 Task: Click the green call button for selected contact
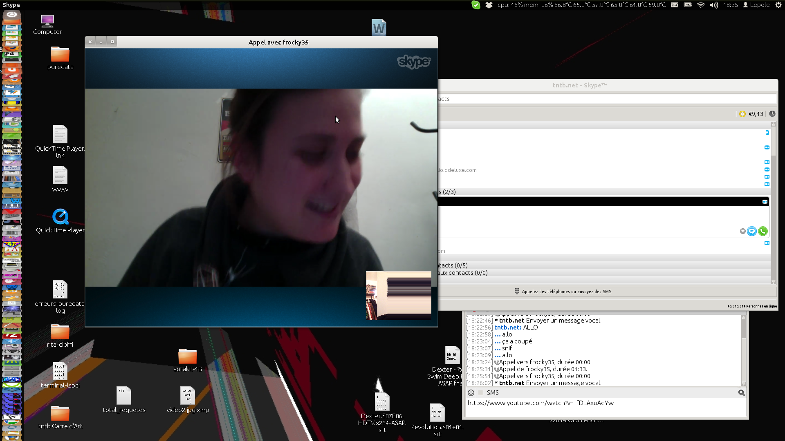point(763,231)
